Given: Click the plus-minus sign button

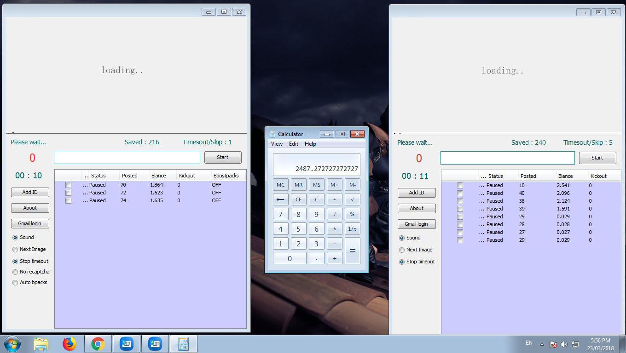Looking at the screenshot, I should click(335, 199).
